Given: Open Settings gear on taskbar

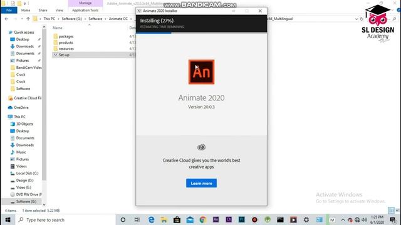Looking at the screenshot, I should click(306, 219).
